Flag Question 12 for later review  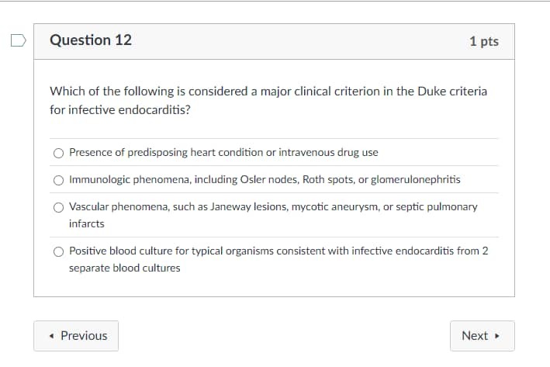19,40
